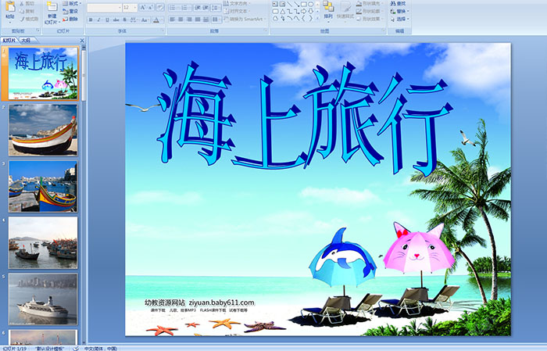The image size is (547, 351).
Task: Open the Change Case (Aa) menu
Action: click(145, 20)
